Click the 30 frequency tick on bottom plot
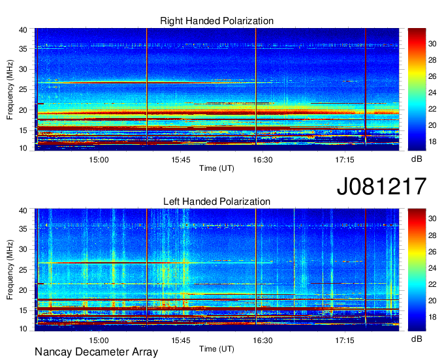 [x=23, y=249]
